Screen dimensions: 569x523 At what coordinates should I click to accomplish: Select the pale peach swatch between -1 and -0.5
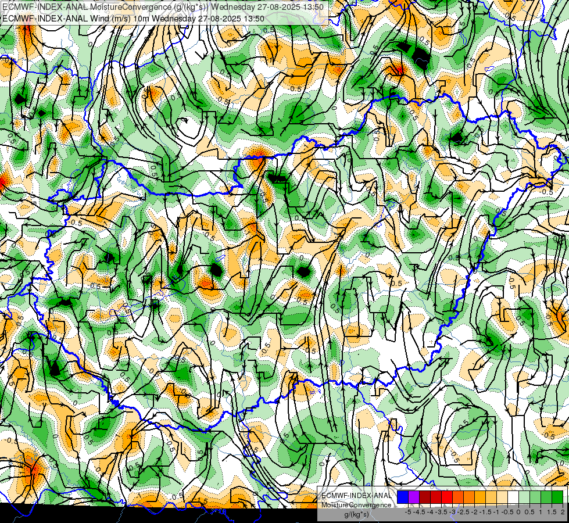tap(502, 497)
